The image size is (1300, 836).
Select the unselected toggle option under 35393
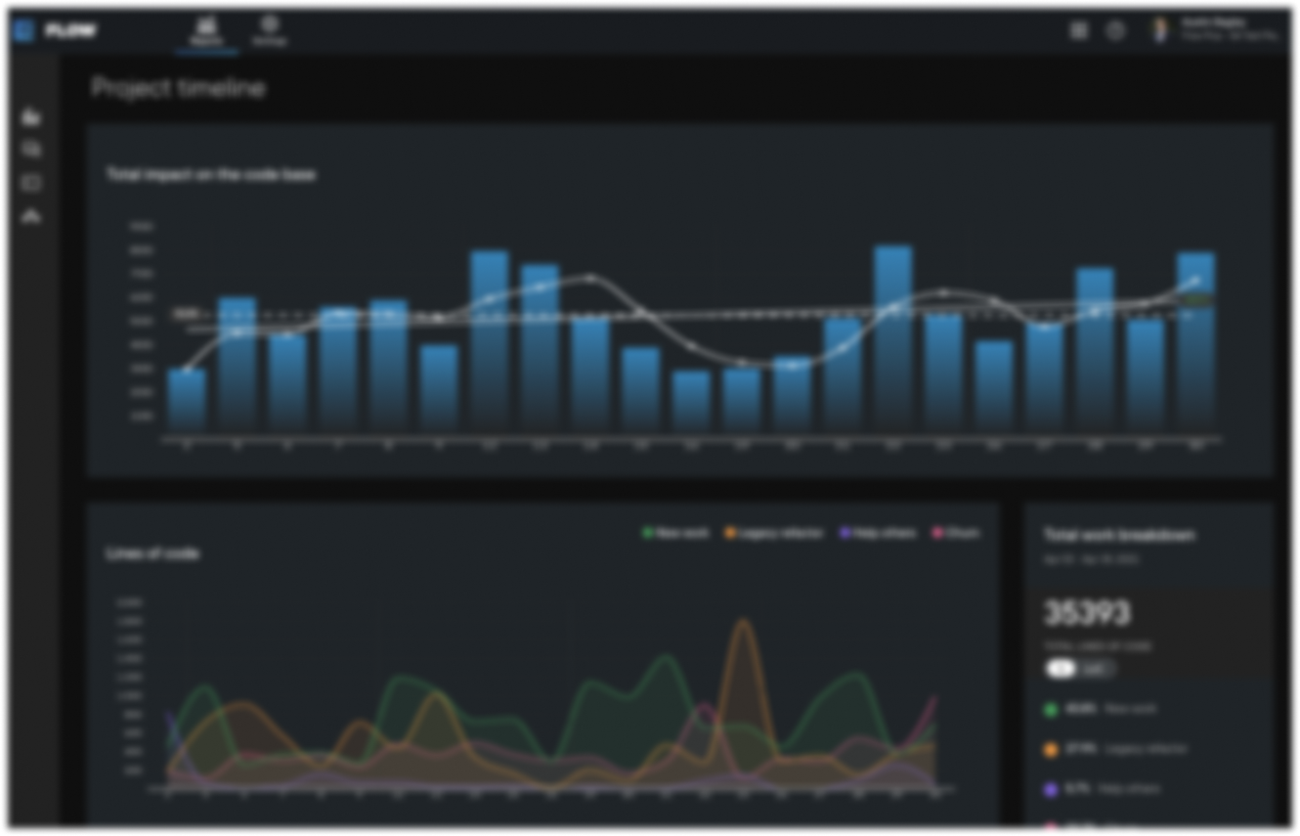click(x=1096, y=670)
